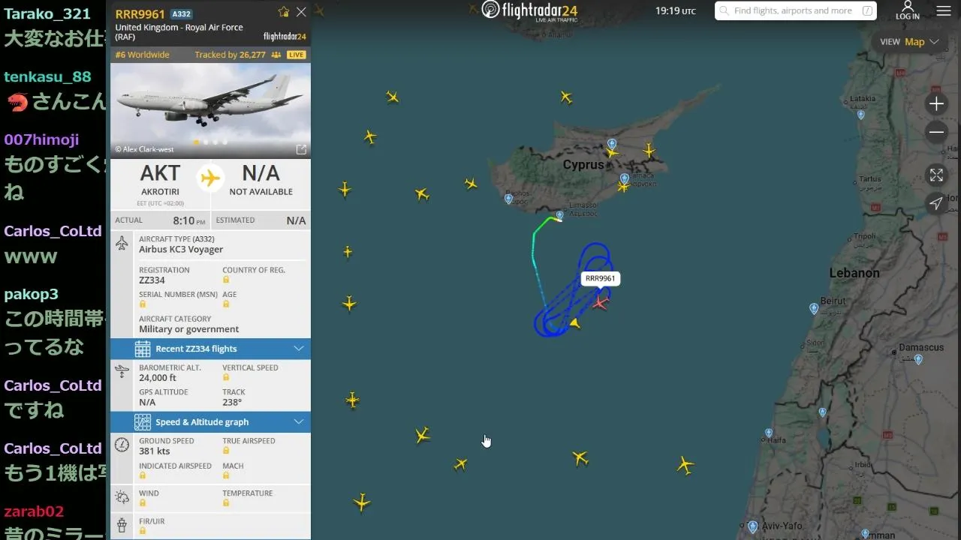
Task: Open the VIEW Map dropdown
Action: 910,42
